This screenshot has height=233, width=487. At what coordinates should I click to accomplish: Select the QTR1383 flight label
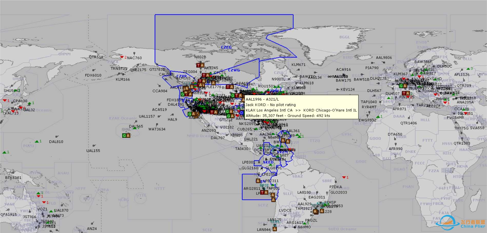pos(462,143)
